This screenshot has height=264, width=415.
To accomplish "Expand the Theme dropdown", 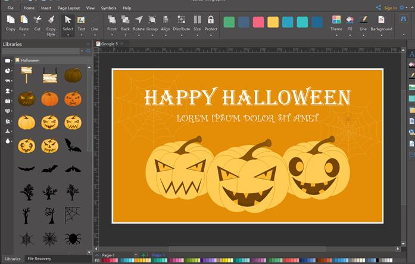I will (336, 34).
